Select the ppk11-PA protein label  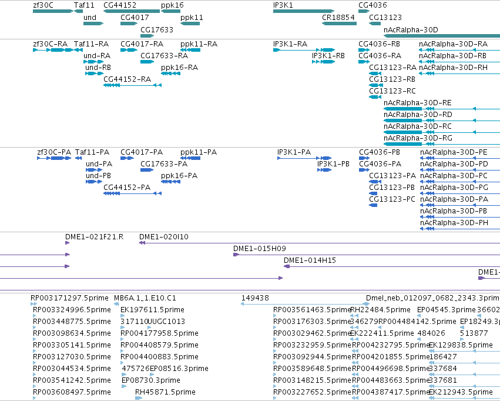(x=199, y=152)
